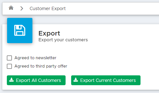The image size is (159, 93).
Task: Click the blue floppy disk save icon
Action: [x=20, y=30]
